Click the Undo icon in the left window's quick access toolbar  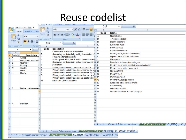pos(20,27)
